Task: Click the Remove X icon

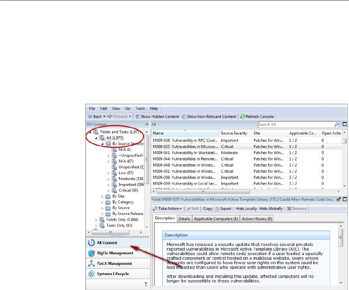Action: 289,209
